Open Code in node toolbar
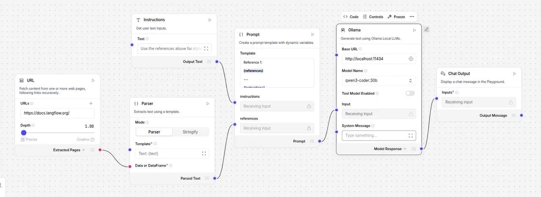The width and height of the screenshot is (541, 197). [x=351, y=17]
